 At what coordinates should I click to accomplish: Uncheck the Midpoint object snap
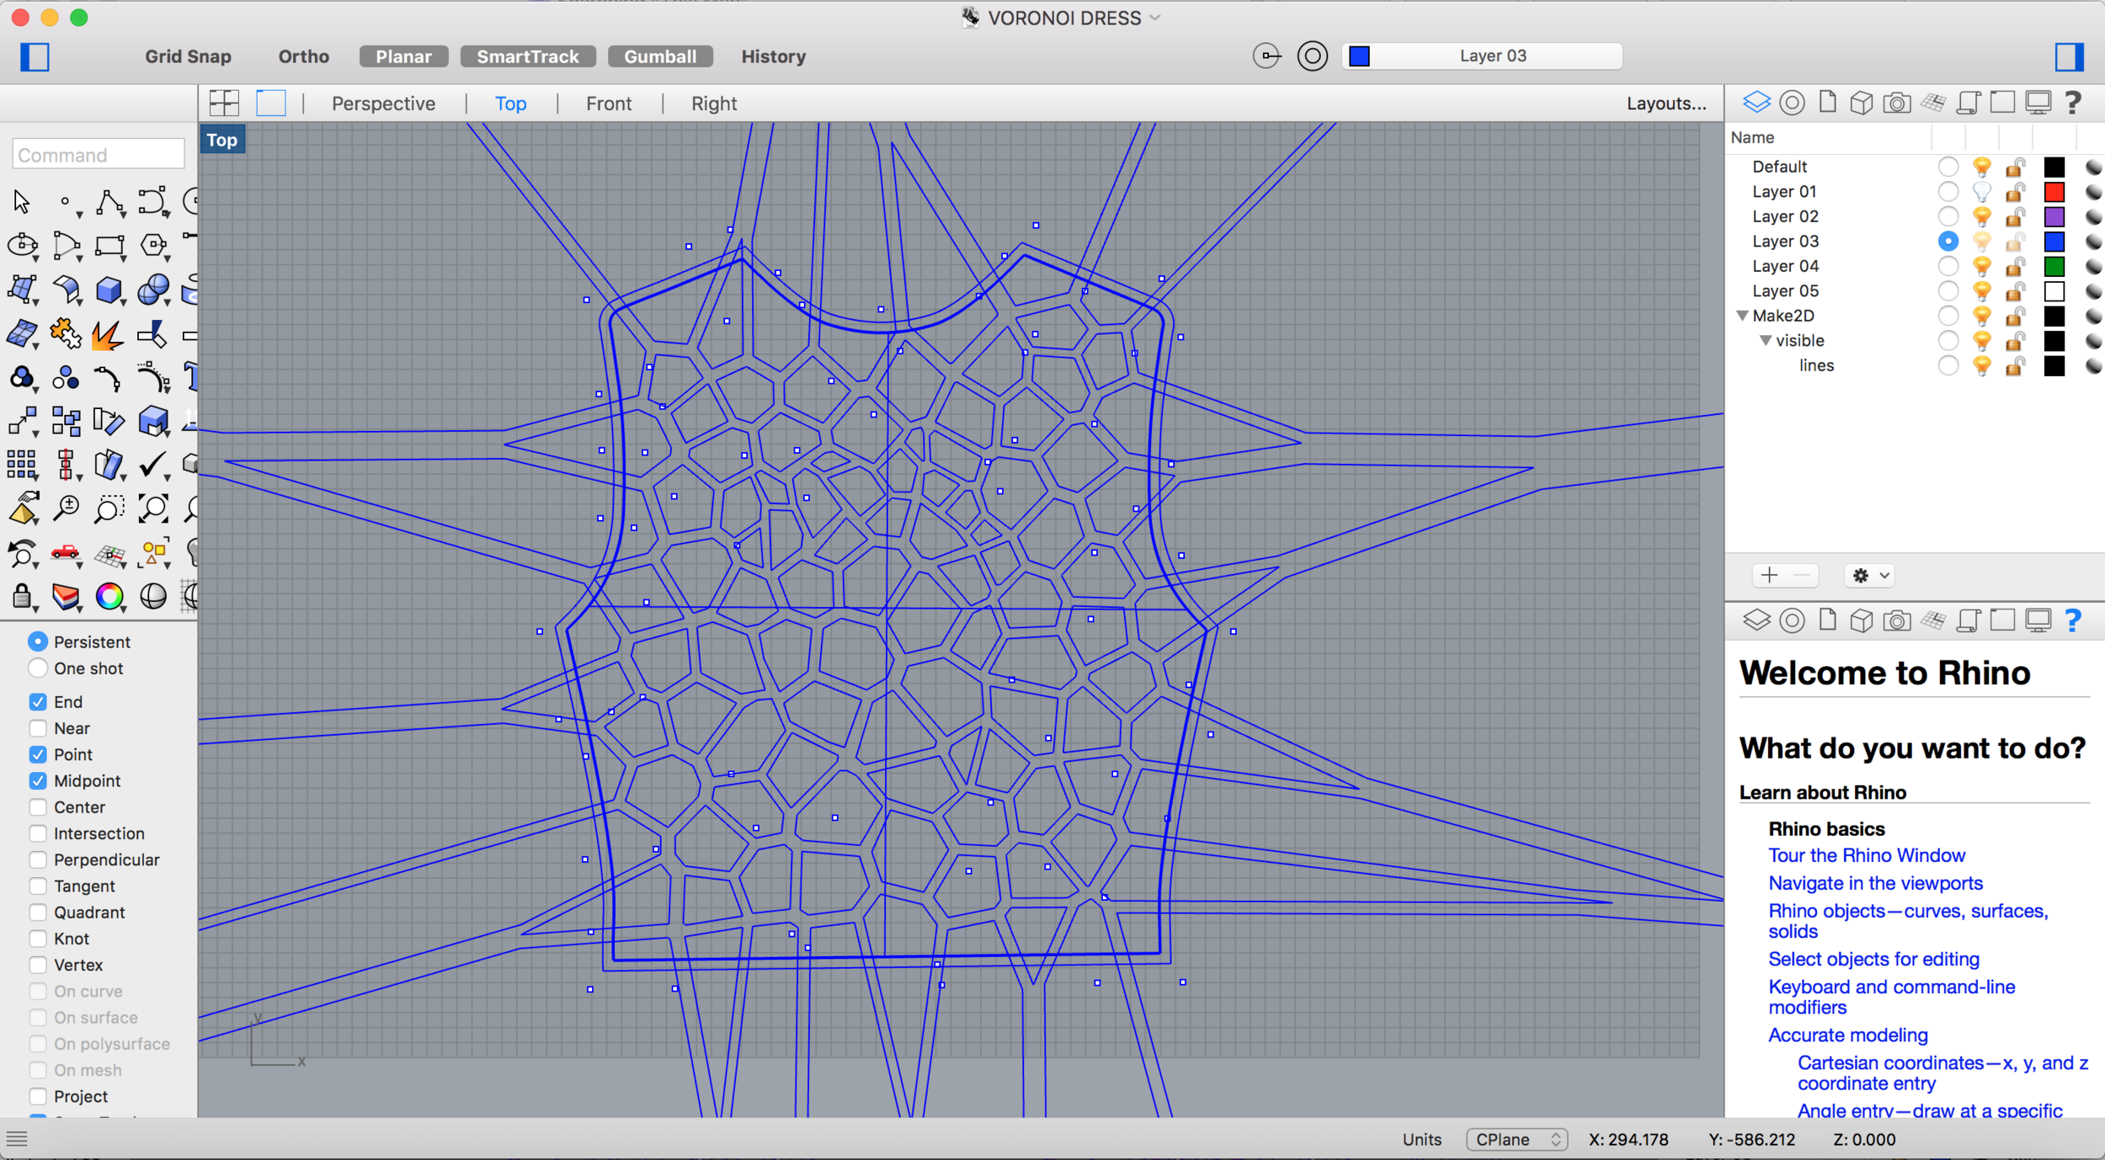(x=38, y=781)
